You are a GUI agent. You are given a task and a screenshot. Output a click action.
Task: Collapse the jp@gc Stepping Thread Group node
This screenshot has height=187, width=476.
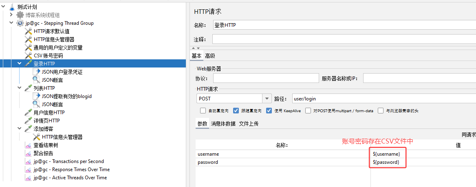tap(11, 23)
